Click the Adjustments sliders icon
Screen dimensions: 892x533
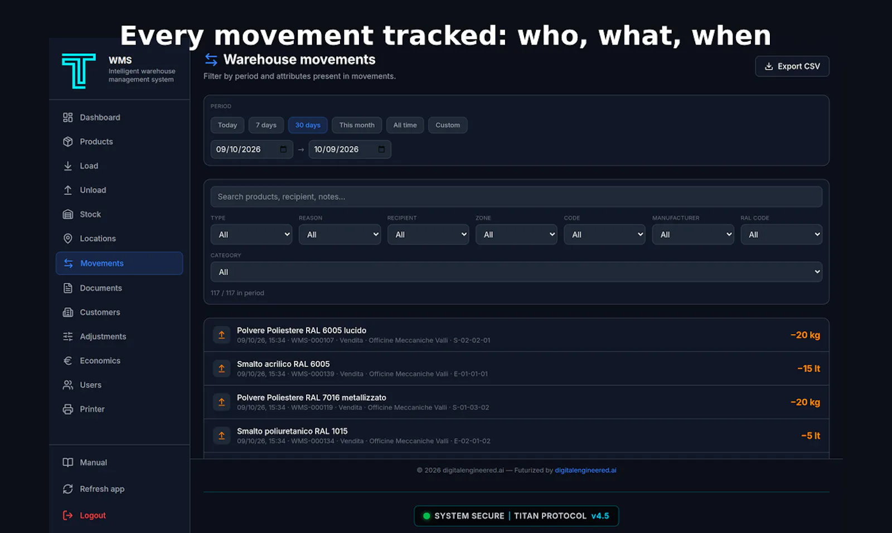coord(68,336)
